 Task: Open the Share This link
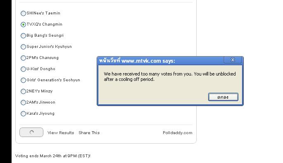click(x=89, y=133)
